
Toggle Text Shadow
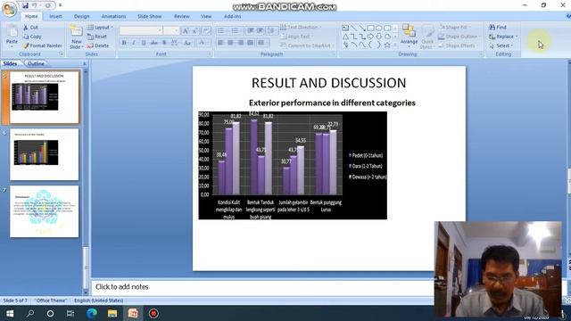click(x=164, y=43)
